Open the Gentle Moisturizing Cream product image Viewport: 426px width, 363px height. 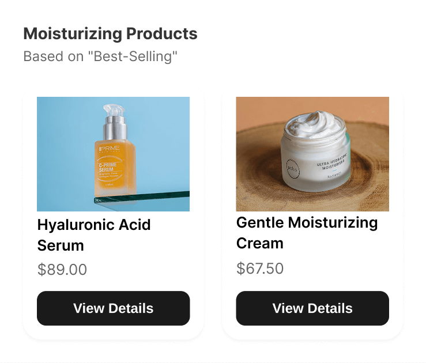click(x=312, y=154)
